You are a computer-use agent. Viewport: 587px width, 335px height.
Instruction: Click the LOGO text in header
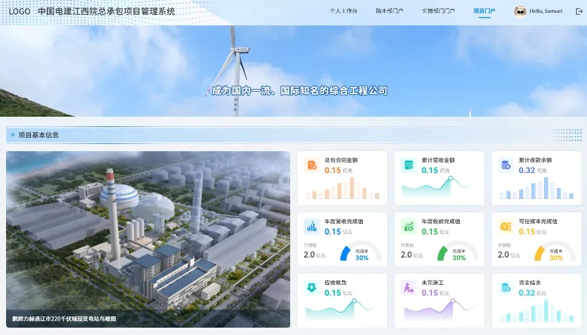pos(19,11)
